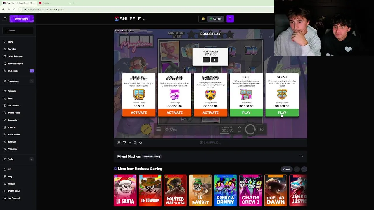Click the gold coin currency icon
Screen dimensions: 374x210
203,19
